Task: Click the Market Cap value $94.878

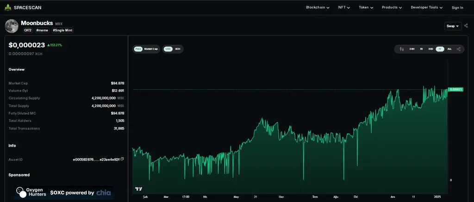Action: [118, 83]
